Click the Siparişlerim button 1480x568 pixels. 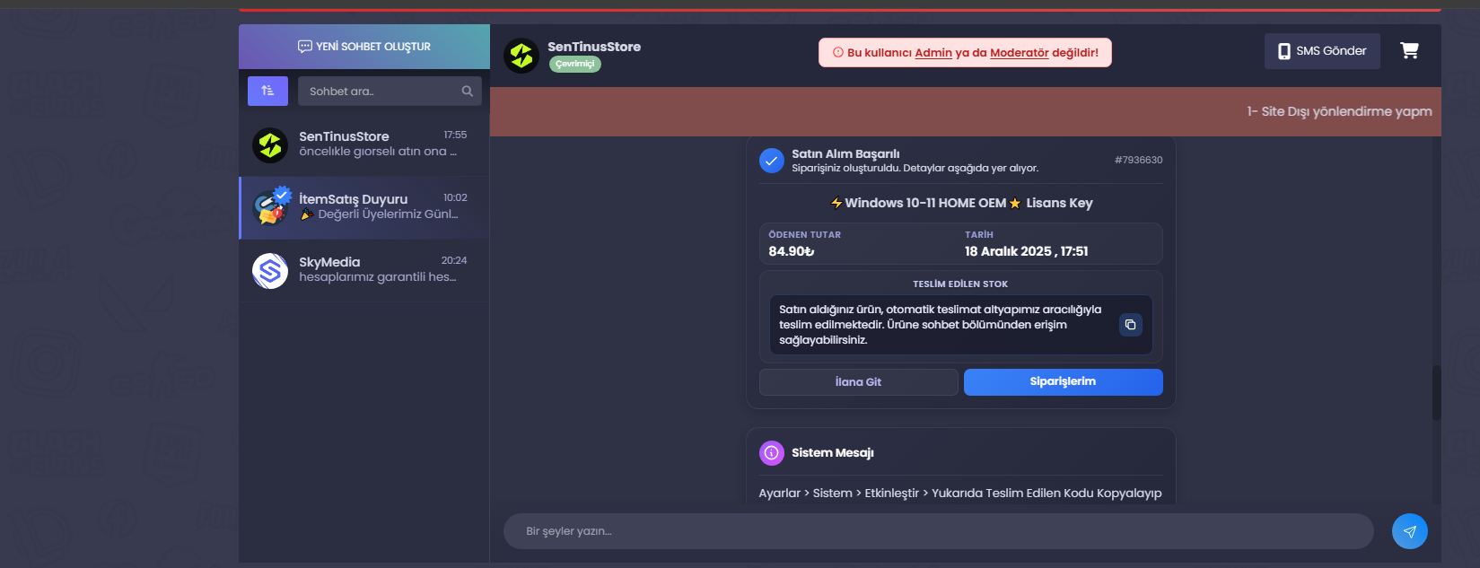pos(1064,382)
